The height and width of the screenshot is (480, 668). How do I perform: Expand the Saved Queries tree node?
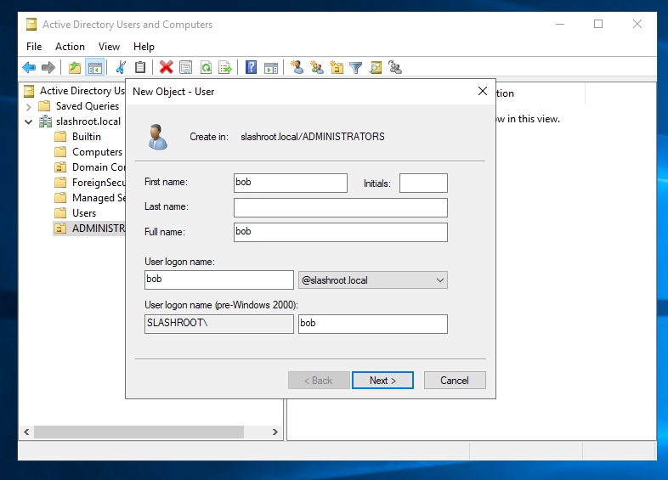[29, 106]
